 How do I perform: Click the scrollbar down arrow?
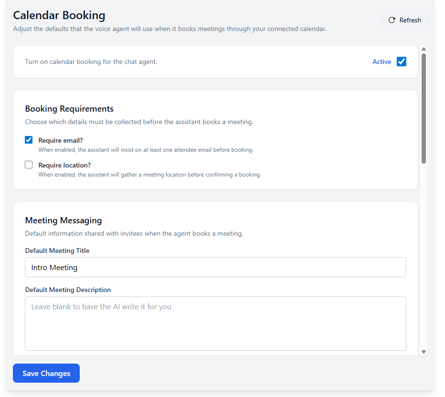coord(424,352)
